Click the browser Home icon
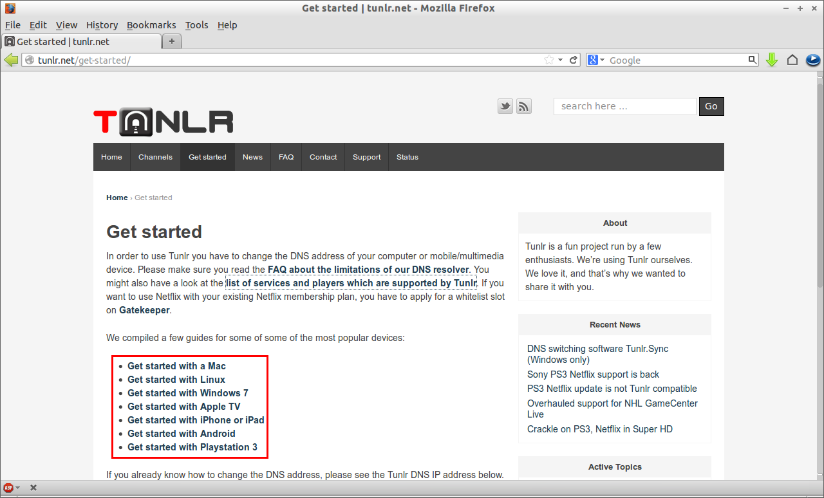824x498 pixels. click(x=792, y=60)
